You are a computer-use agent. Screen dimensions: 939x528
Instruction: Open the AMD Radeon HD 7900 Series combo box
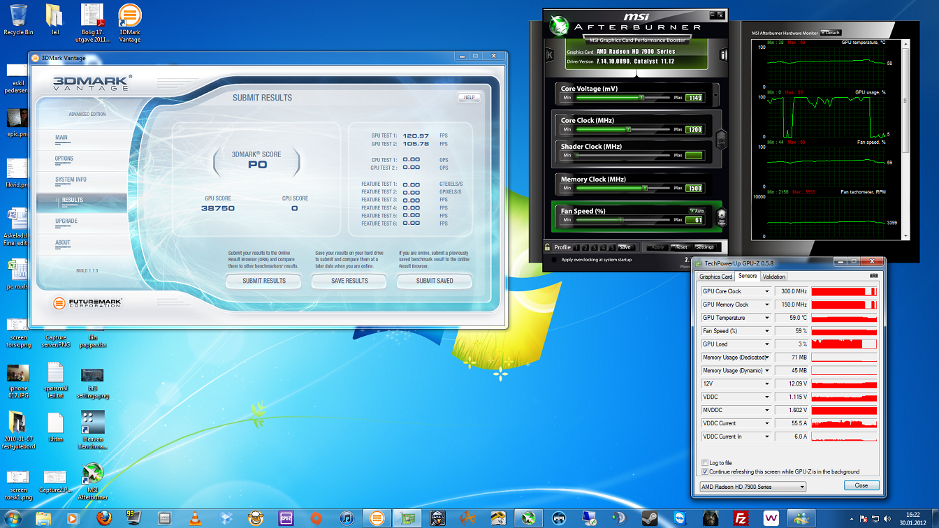[x=752, y=486]
